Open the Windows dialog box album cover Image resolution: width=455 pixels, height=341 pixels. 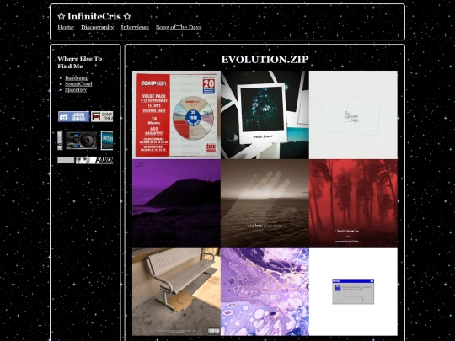(x=353, y=291)
